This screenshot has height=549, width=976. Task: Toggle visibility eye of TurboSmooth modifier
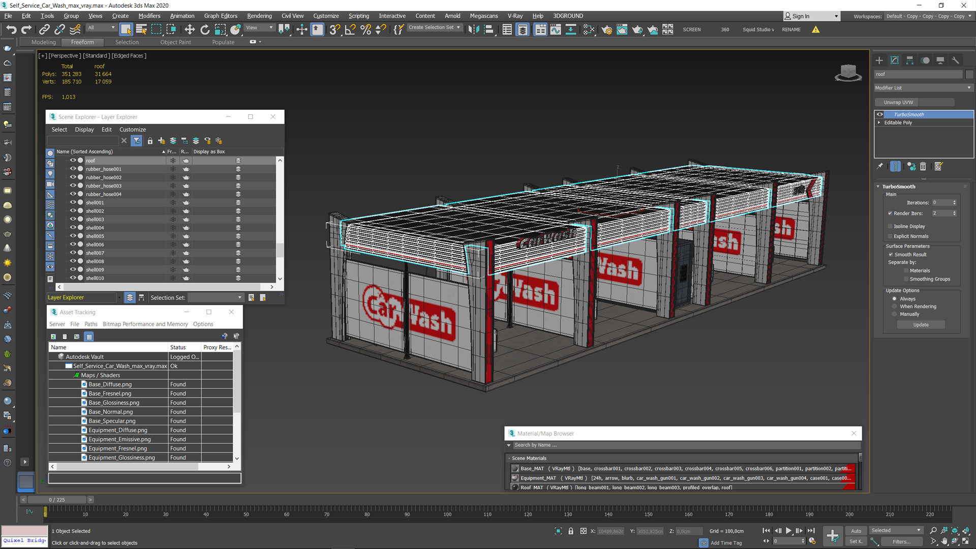(x=880, y=114)
